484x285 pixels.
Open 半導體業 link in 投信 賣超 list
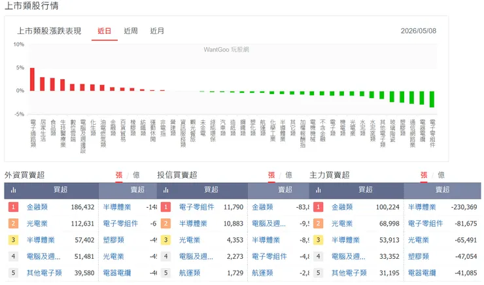pyautogui.click(x=266, y=240)
